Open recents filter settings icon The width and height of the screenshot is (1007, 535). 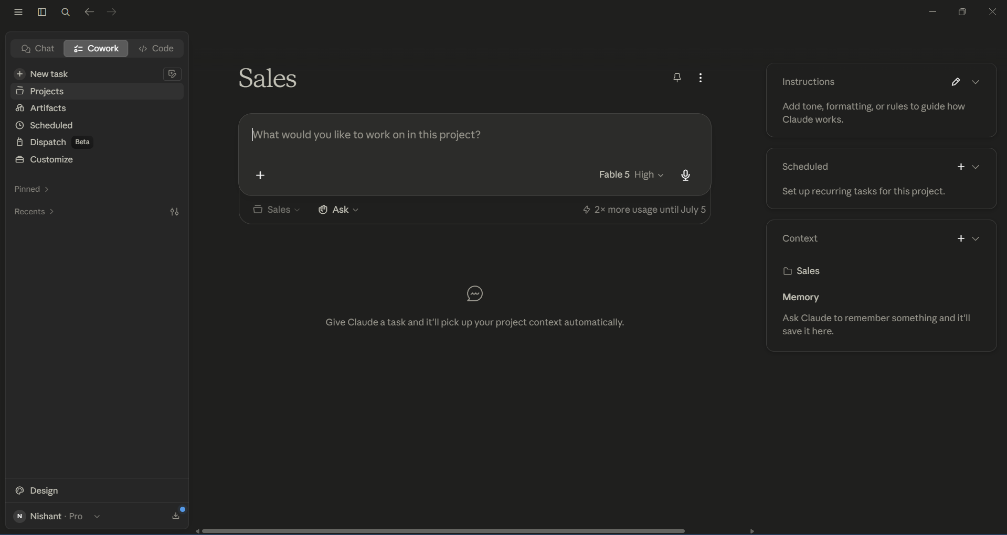tap(175, 212)
